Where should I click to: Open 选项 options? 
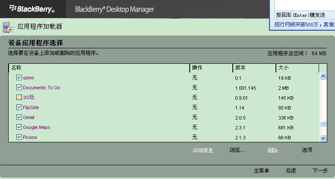coord(307,150)
